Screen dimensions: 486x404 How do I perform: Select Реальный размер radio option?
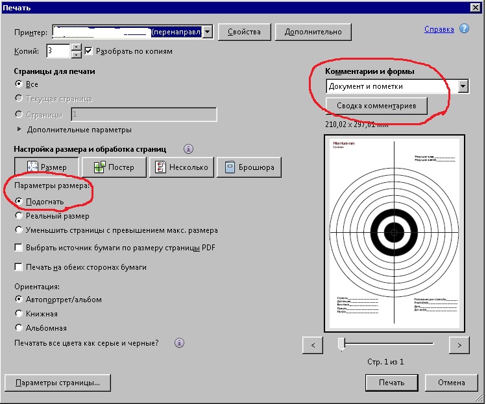coord(19,216)
